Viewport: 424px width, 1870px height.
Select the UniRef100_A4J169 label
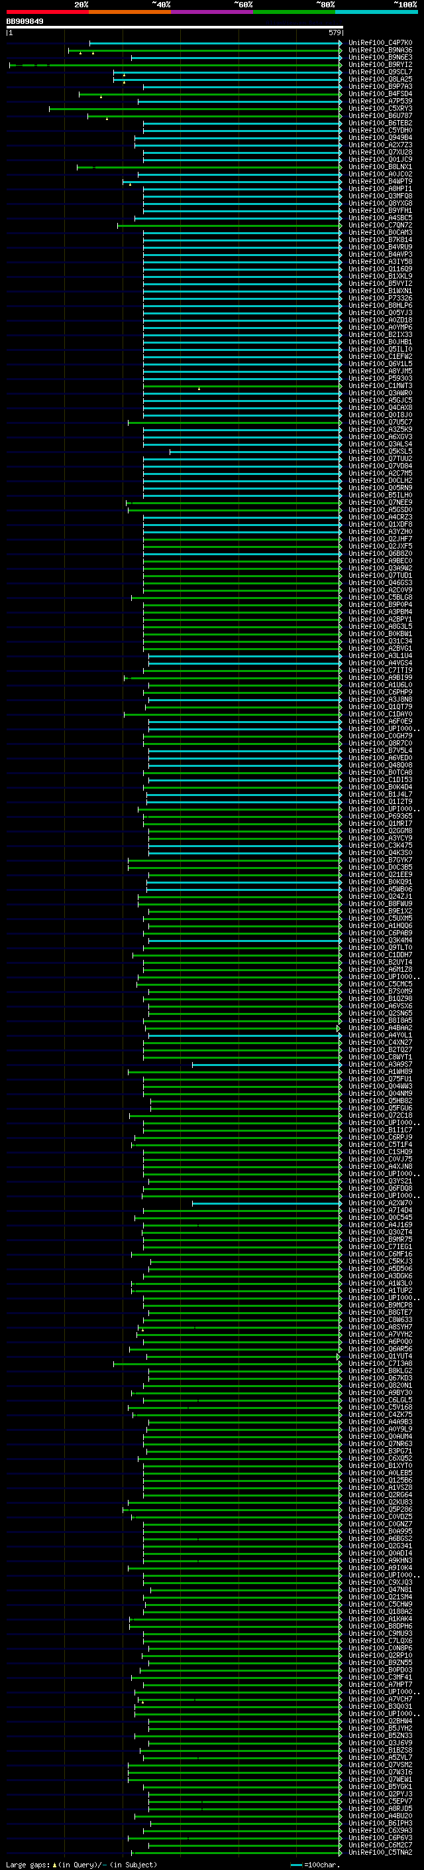pos(380,1224)
